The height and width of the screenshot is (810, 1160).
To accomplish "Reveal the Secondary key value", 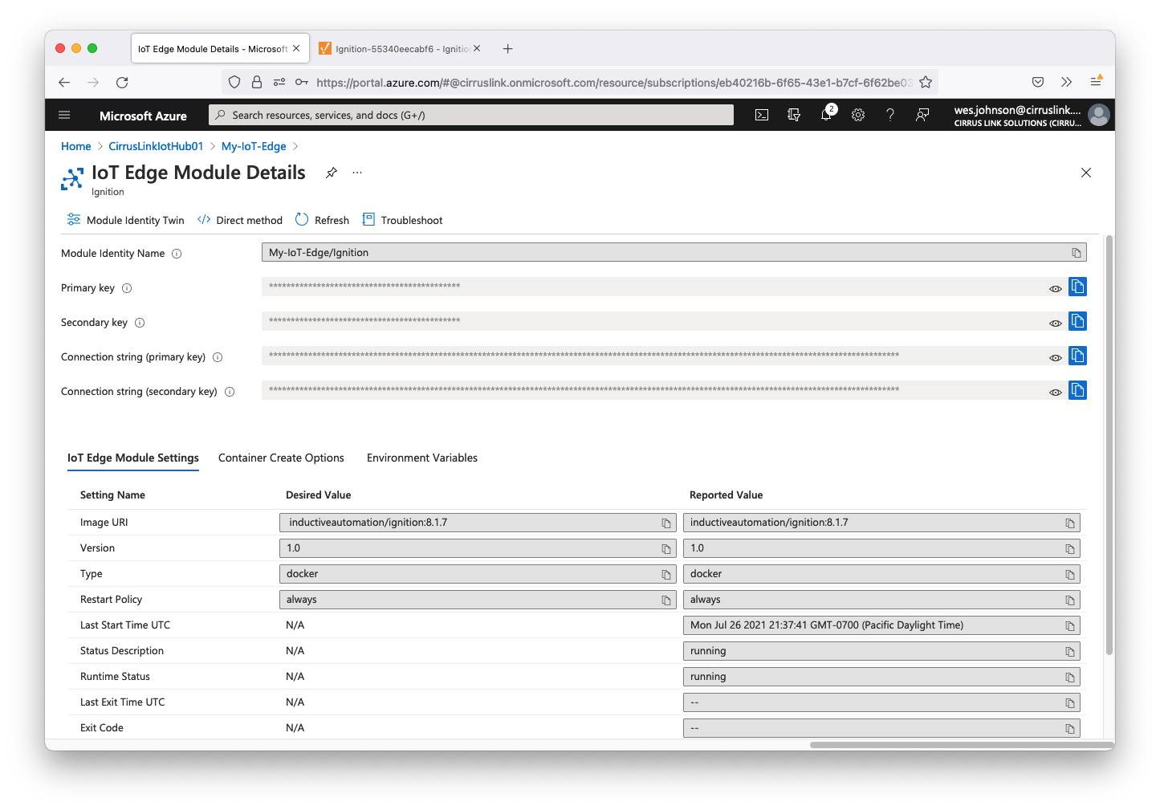I will coord(1056,324).
